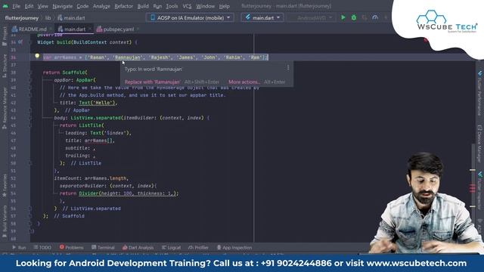
Task: Click the word 'Ramnaujan' in array
Action: (x=128, y=57)
